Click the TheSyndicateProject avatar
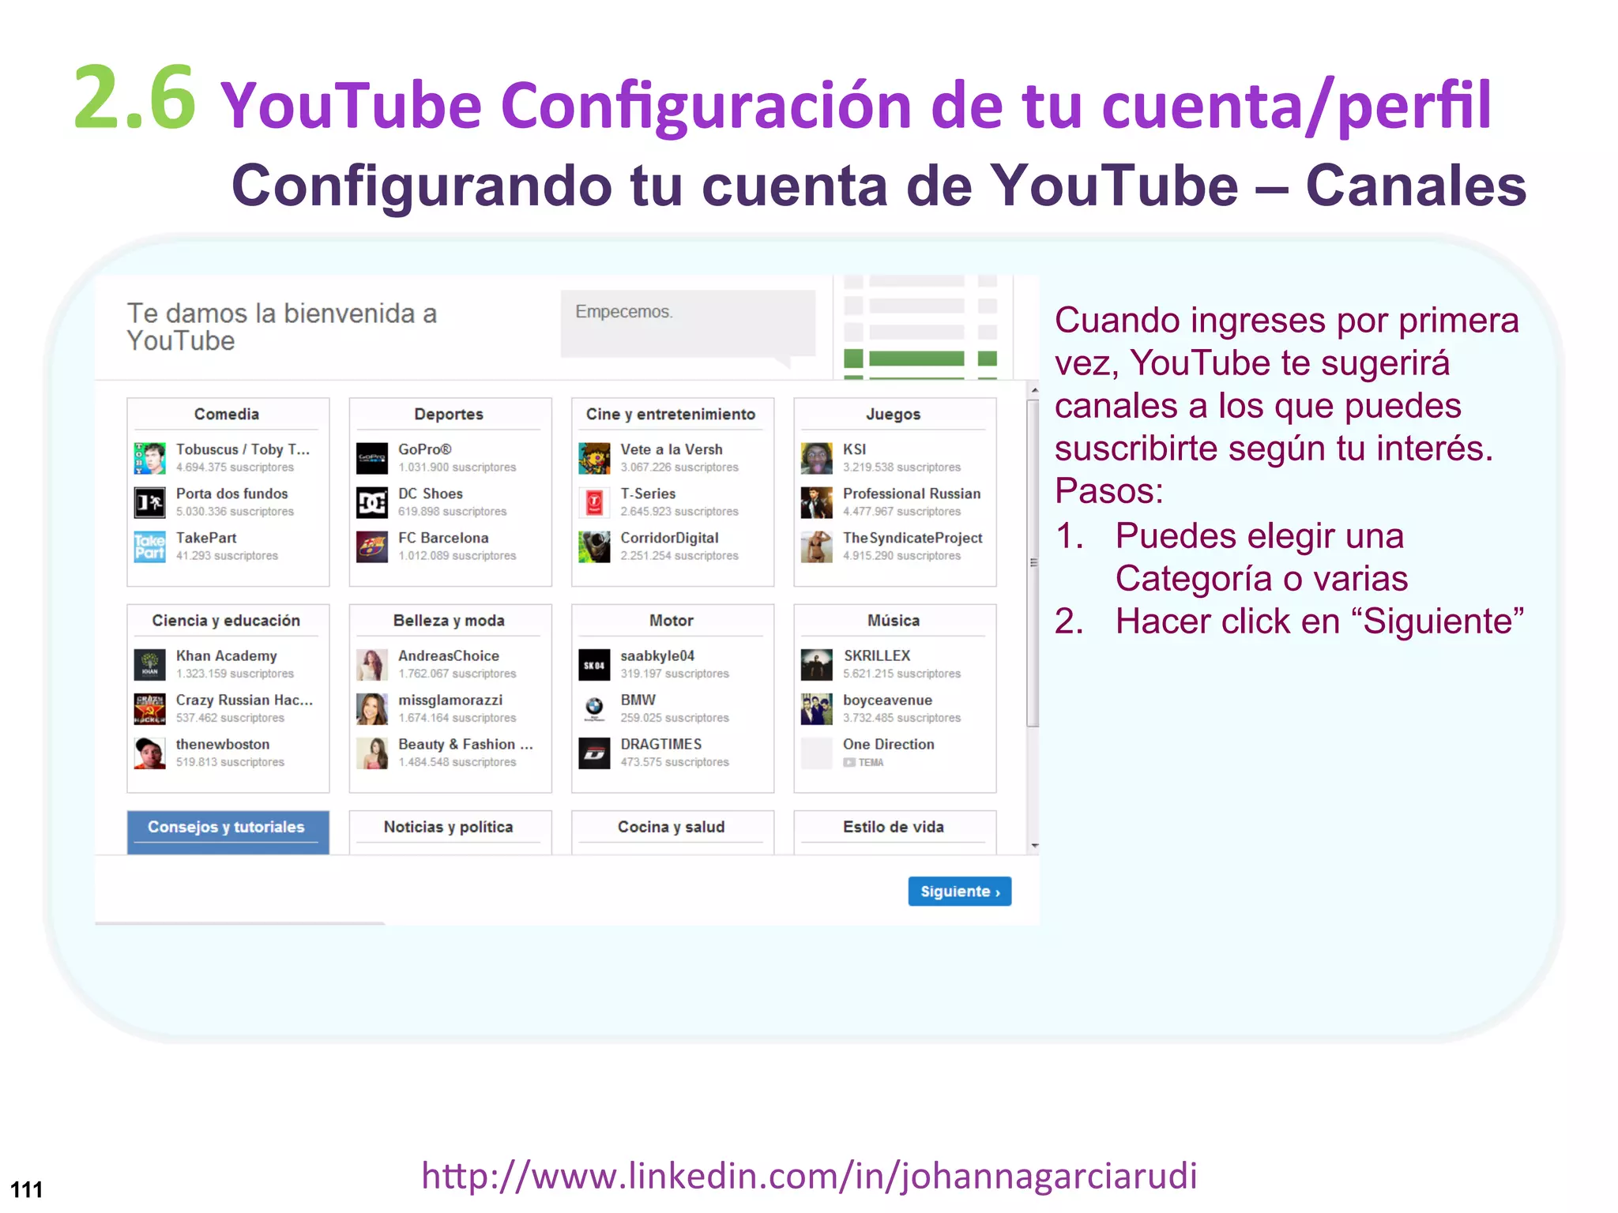The width and height of the screenshot is (1618, 1213). [x=817, y=546]
